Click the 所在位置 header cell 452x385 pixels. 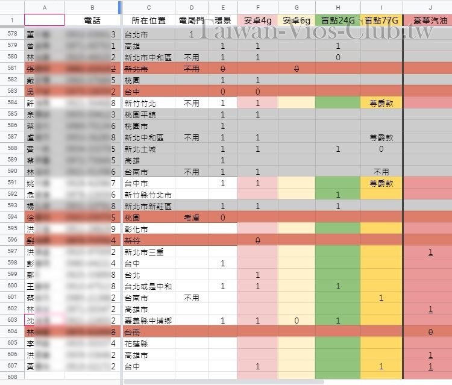(x=149, y=20)
